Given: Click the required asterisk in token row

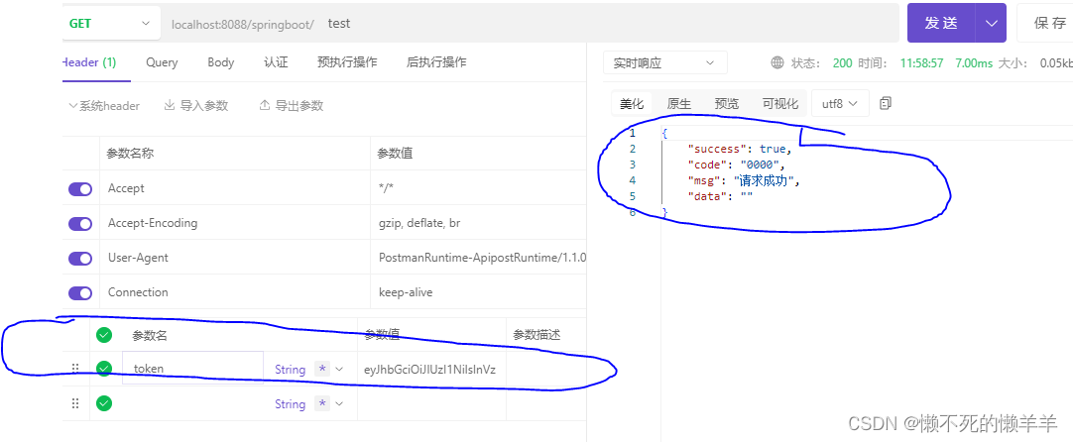Looking at the screenshot, I should click(x=322, y=369).
